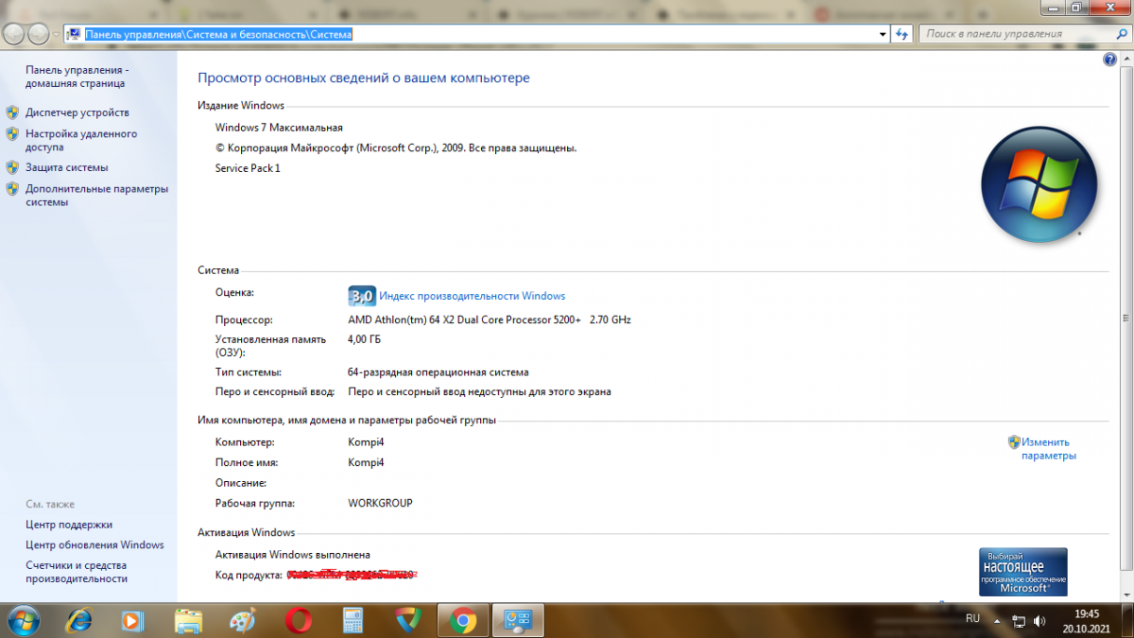The image size is (1134, 638).
Task: Open Windows Media Player from the taskbar
Action: click(133, 620)
